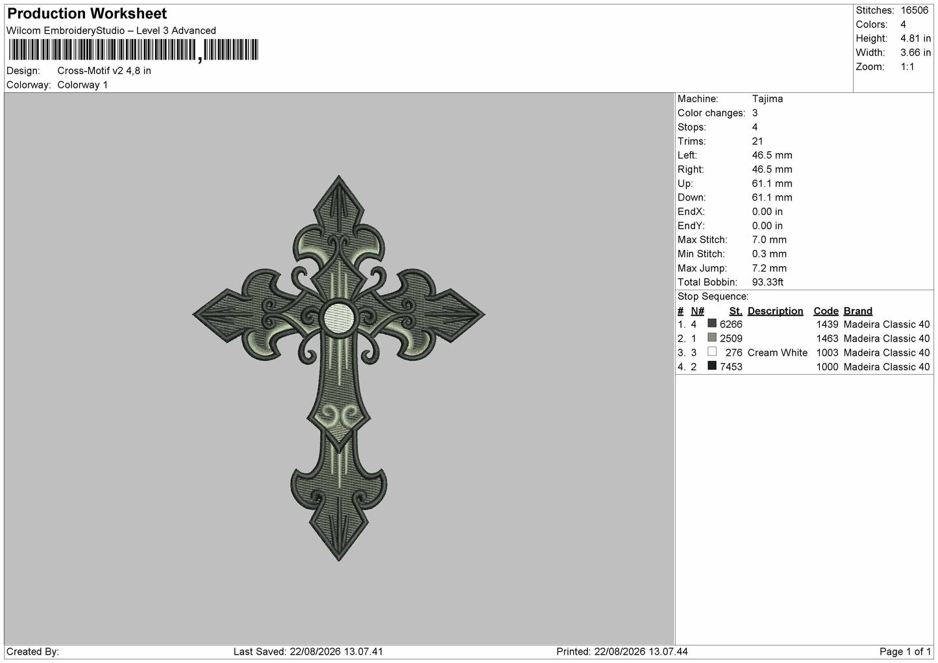938x663 pixels.
Task: Click the 'Stop Sequence:' heading
Action: tap(713, 297)
